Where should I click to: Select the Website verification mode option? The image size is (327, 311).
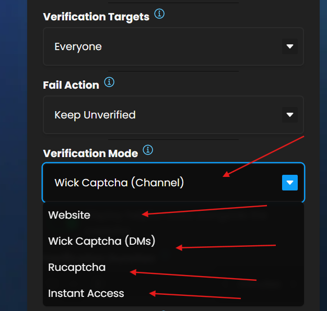click(x=69, y=215)
